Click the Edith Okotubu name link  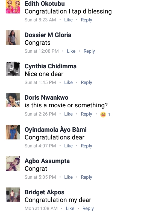tap(45, 4)
